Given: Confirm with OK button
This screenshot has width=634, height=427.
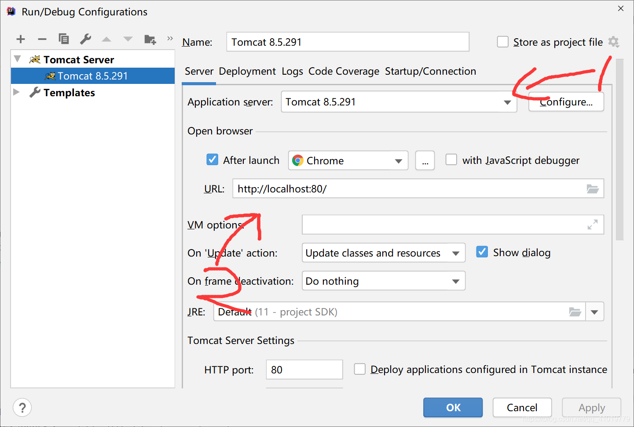Looking at the screenshot, I should pyautogui.click(x=453, y=408).
